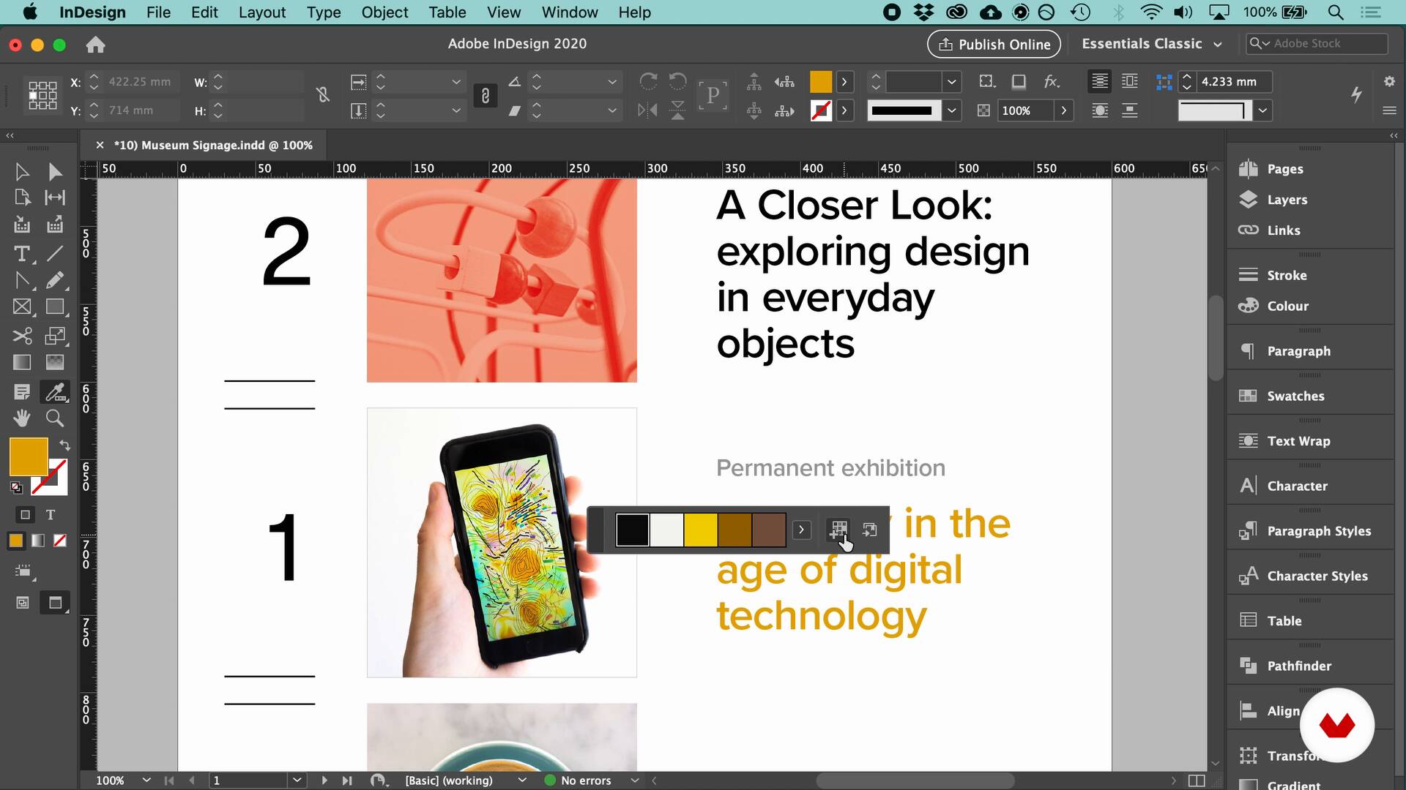Open stroke style dropdown

951,110
